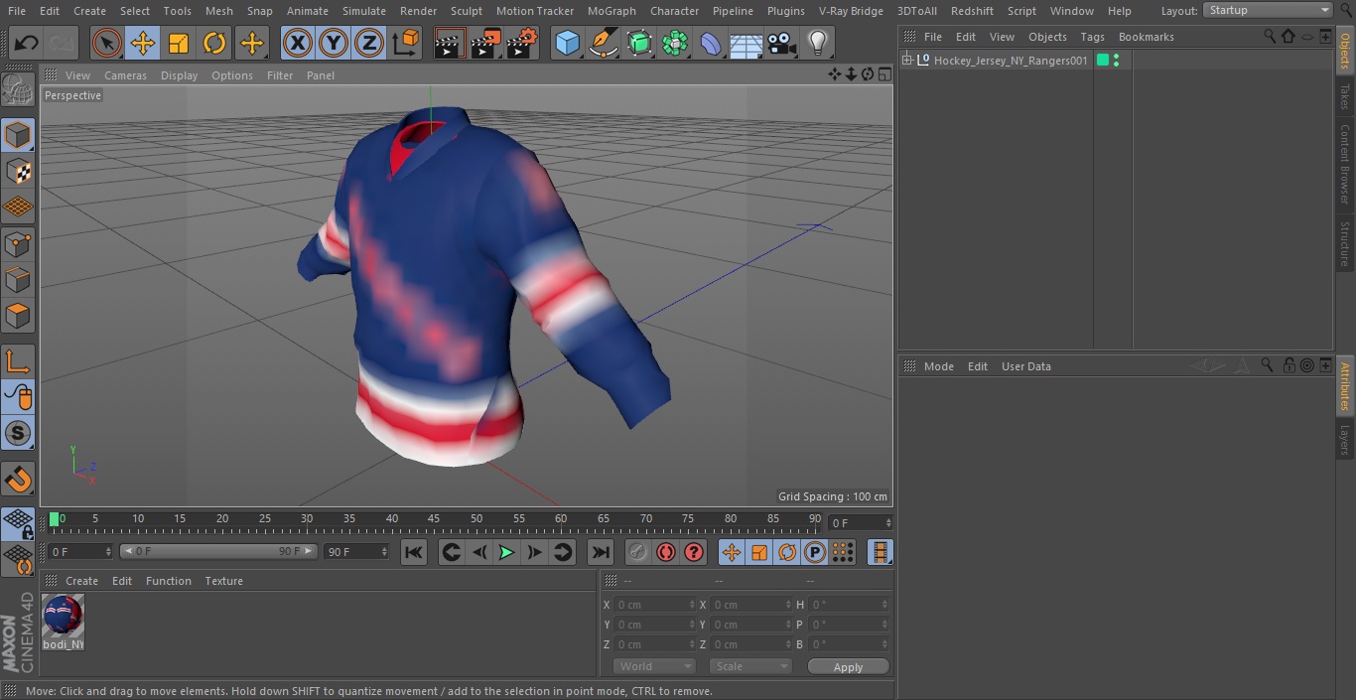Make Editable icon in left toolbar

point(18,90)
